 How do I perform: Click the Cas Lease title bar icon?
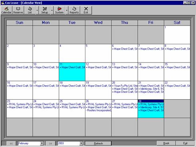pos(3,3)
